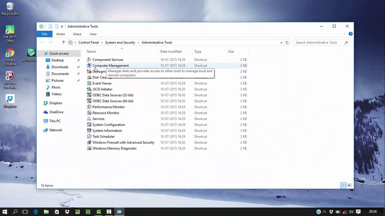Navigate to System and Security breadcrumb
The width and height of the screenshot is (385, 216).
click(x=120, y=43)
